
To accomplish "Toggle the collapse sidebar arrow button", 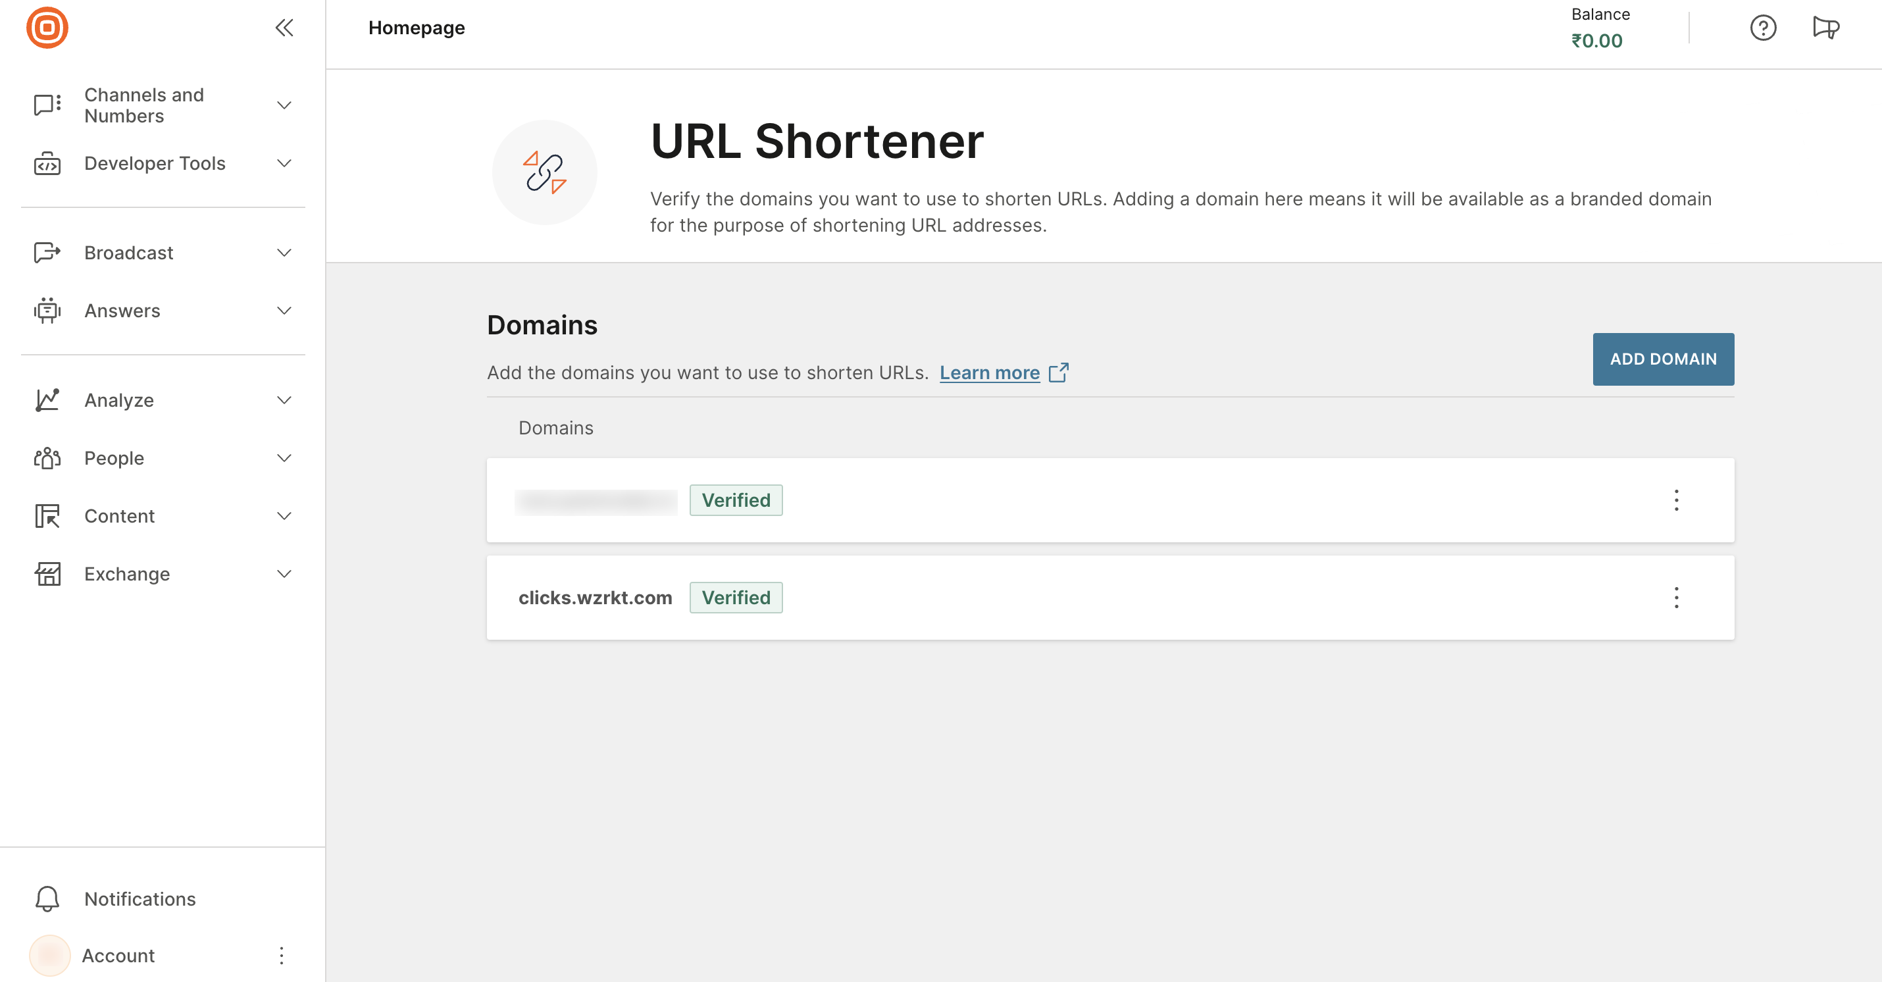I will pos(284,28).
